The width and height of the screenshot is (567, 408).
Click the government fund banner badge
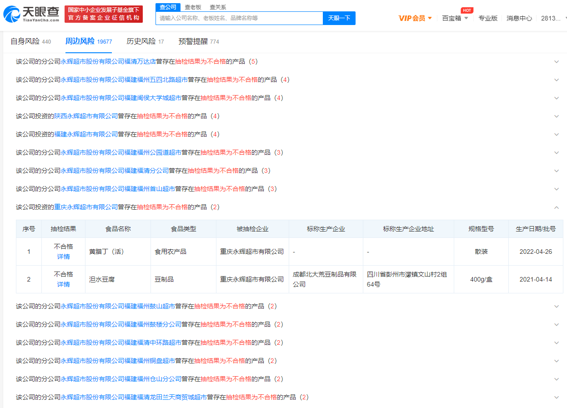[103, 14]
